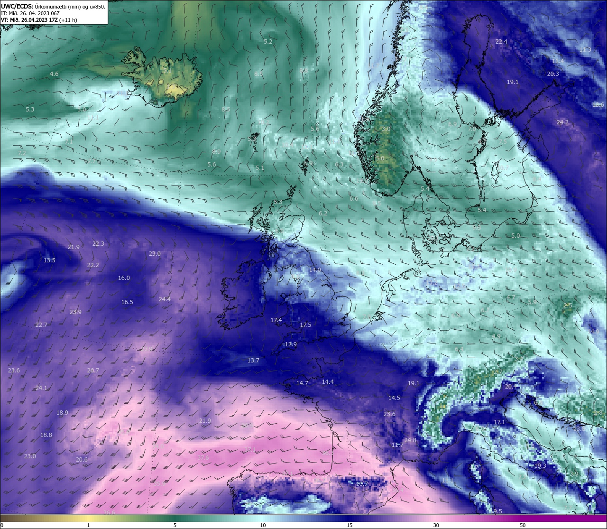Click the 17.5 value over southern England

(x=305, y=325)
